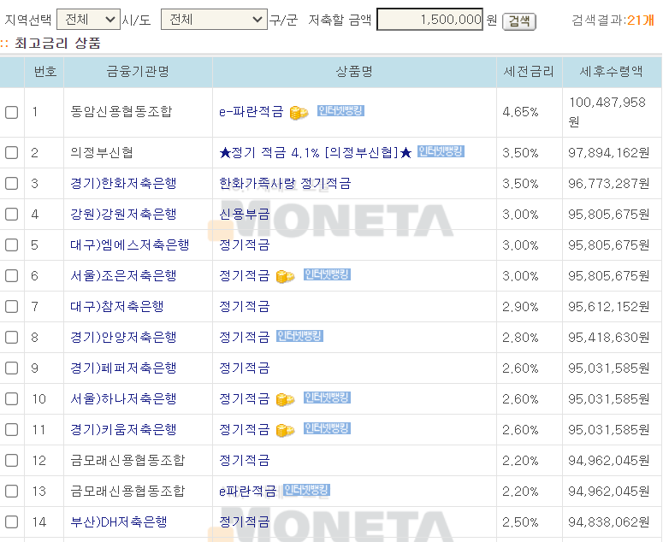This screenshot has height=542, width=663.
Task: Tick checkbox for 서울)하나저축은행
Action: 11,399
